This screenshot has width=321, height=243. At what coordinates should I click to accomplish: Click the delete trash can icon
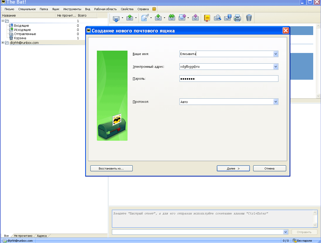pyautogui.click(x=249, y=18)
